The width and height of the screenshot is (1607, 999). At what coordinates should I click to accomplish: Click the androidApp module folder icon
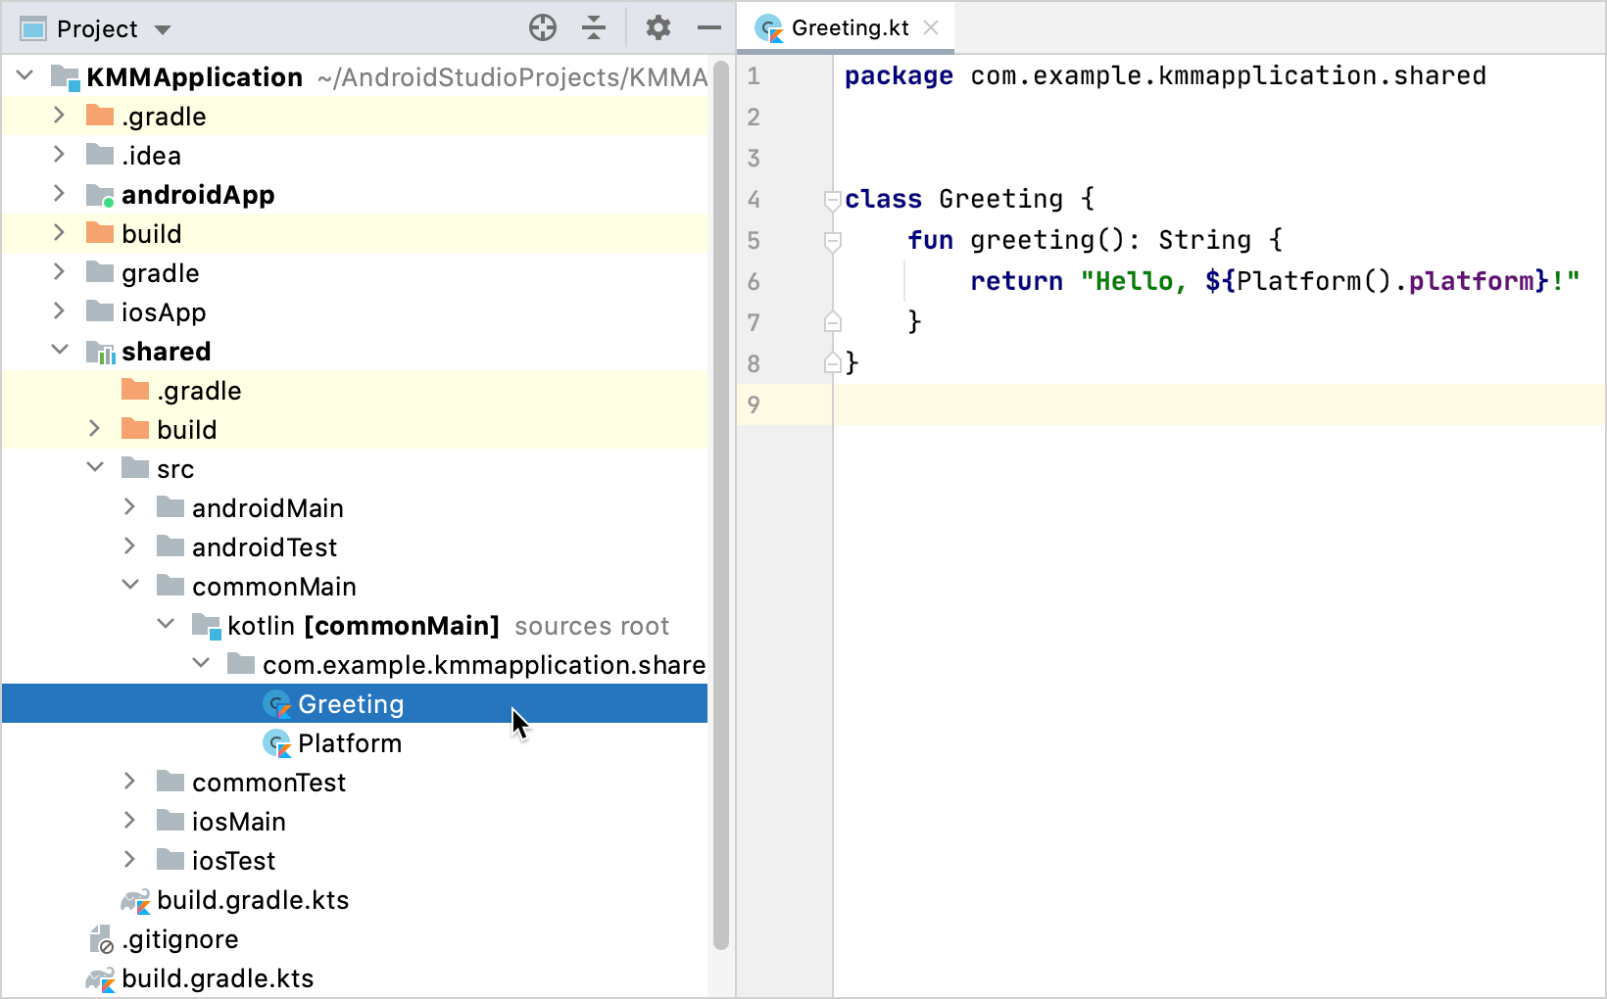(100, 195)
